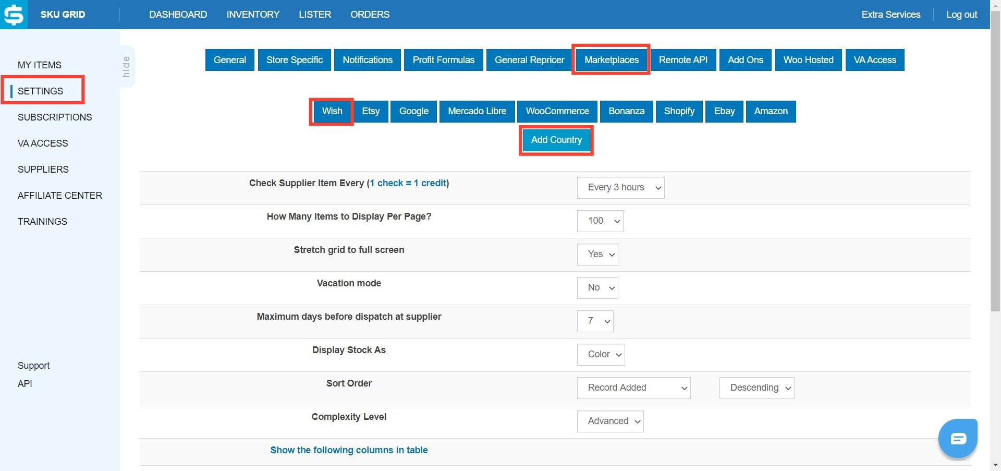Open the items per page dropdown
Screen dimensions: 1001x471
coord(600,221)
